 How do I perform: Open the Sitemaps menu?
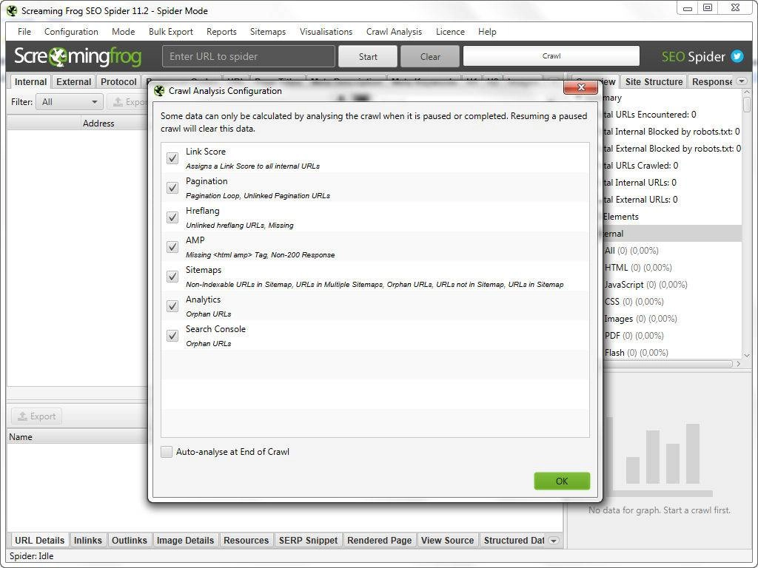pos(268,31)
